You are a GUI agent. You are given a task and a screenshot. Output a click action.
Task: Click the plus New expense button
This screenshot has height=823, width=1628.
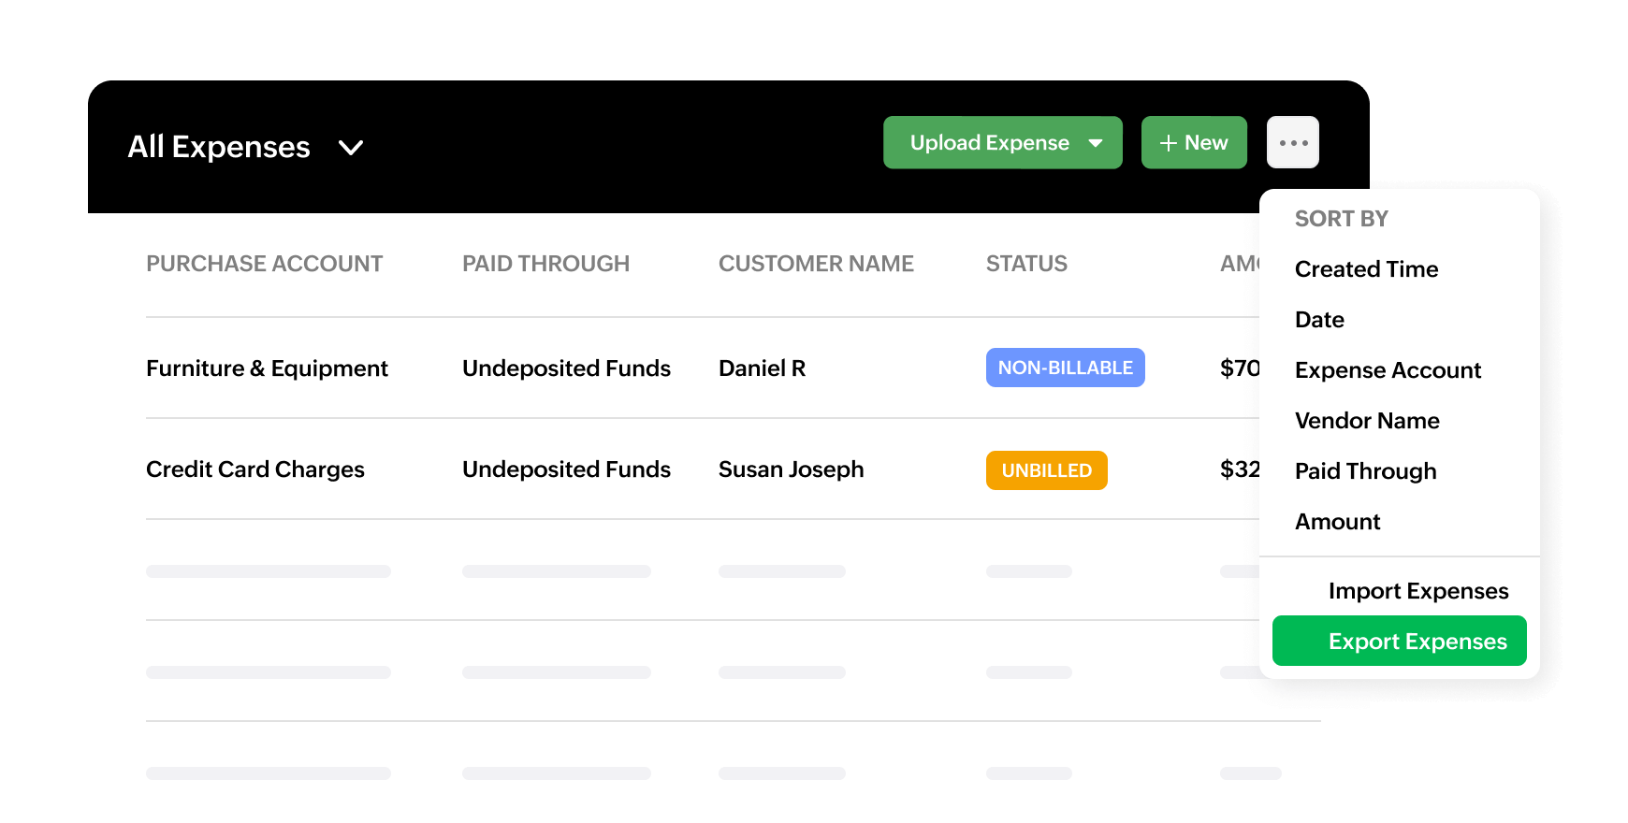pos(1193,142)
